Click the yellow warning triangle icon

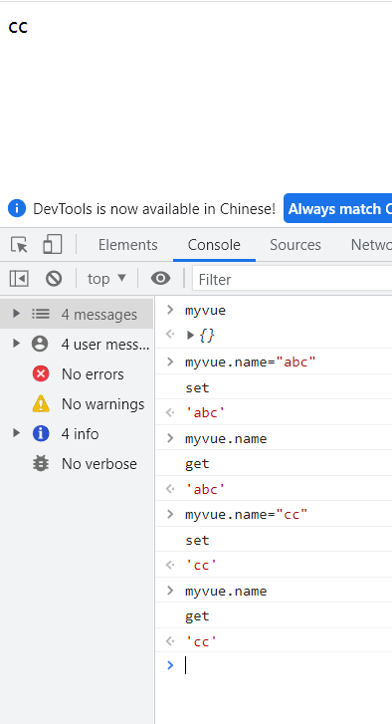point(41,403)
